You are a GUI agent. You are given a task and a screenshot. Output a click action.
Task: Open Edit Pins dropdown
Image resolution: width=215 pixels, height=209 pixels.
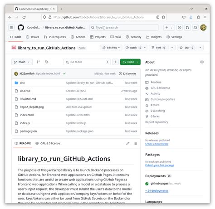111,48
